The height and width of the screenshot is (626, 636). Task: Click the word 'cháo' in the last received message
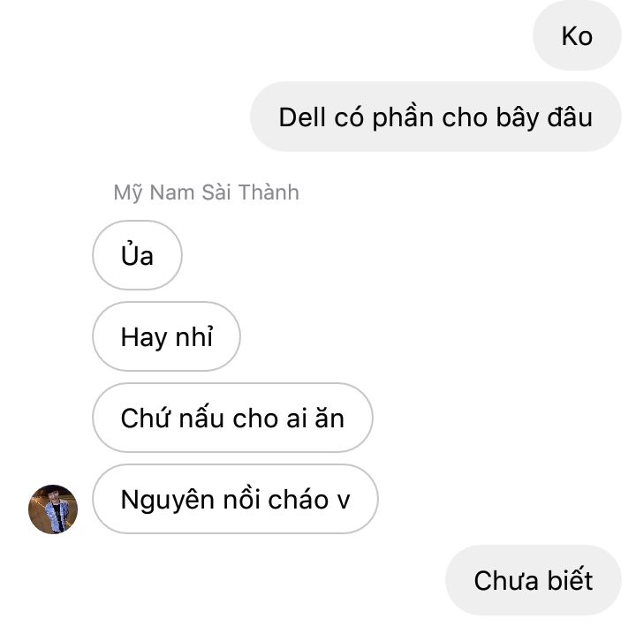coord(299,499)
